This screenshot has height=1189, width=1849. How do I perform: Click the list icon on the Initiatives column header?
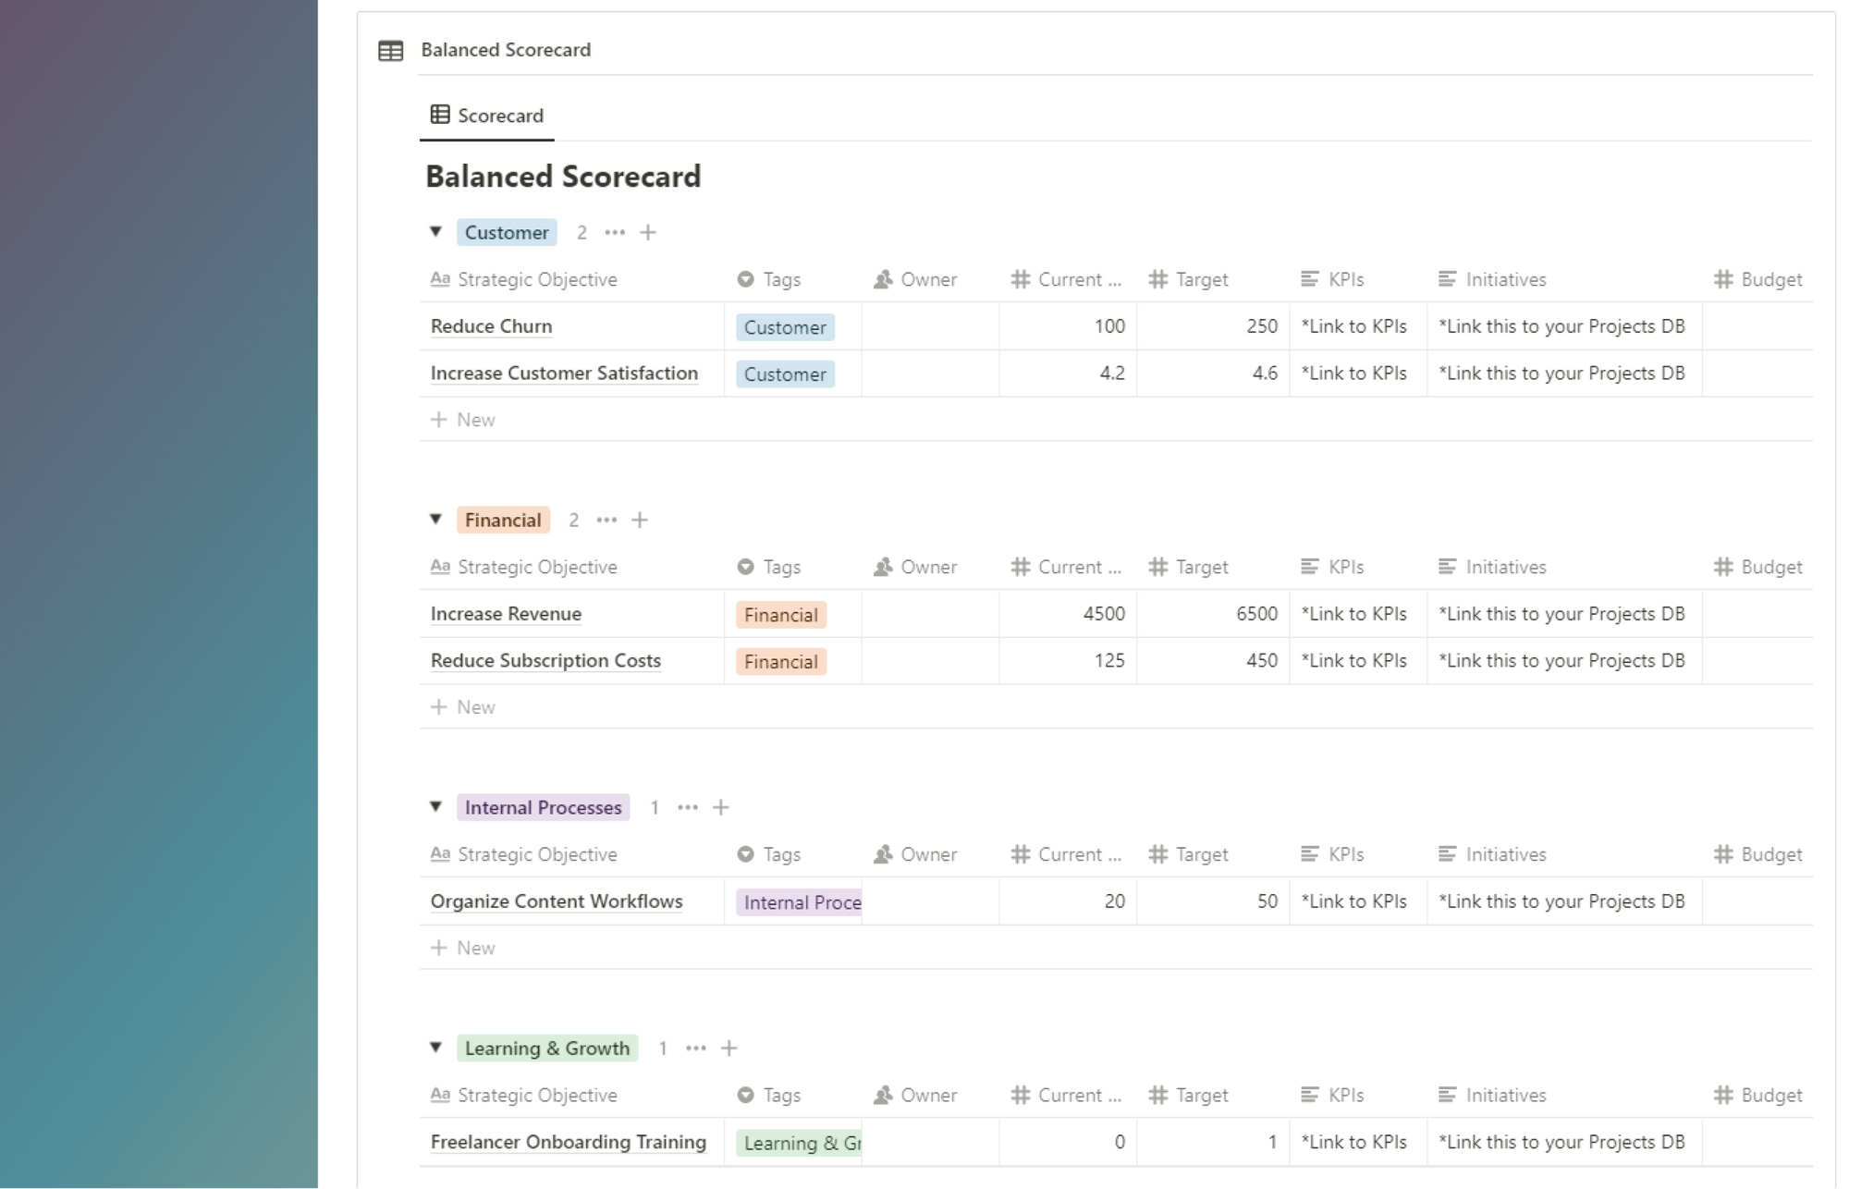tap(1442, 278)
